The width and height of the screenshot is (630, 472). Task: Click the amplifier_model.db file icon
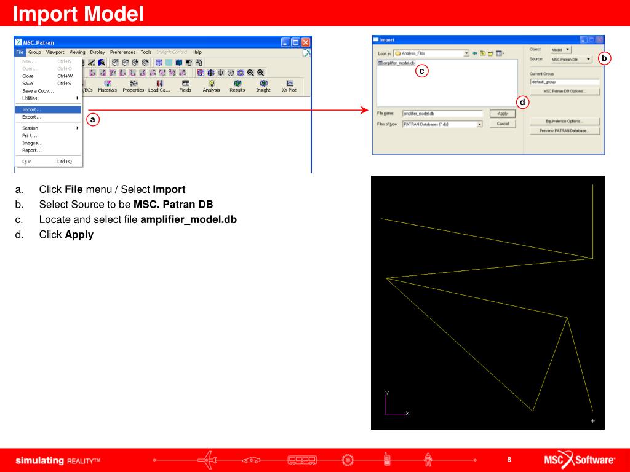[380, 63]
